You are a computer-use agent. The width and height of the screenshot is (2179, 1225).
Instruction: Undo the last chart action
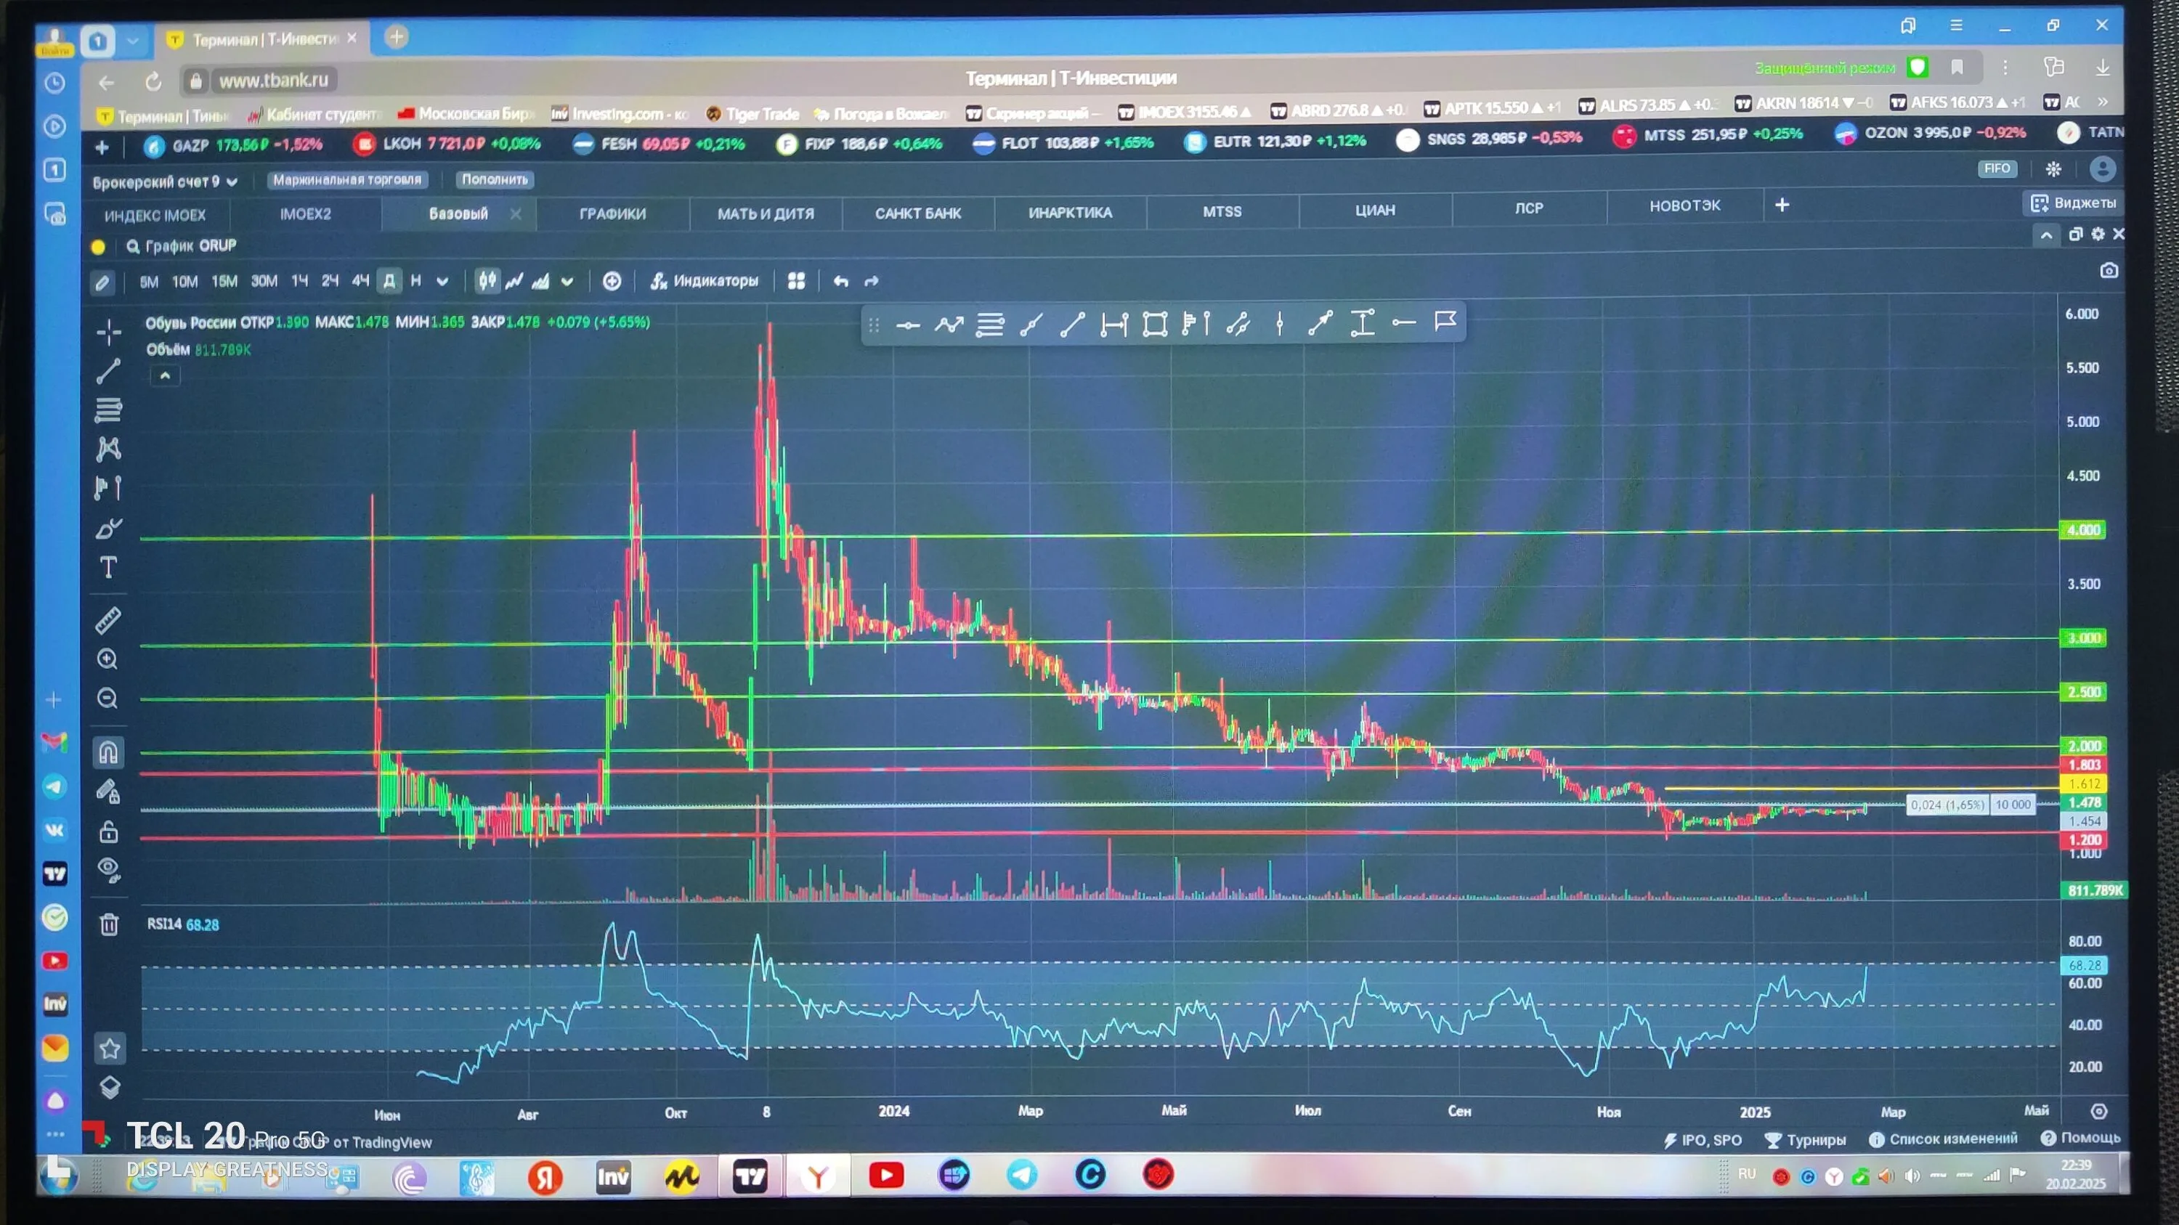pos(840,281)
